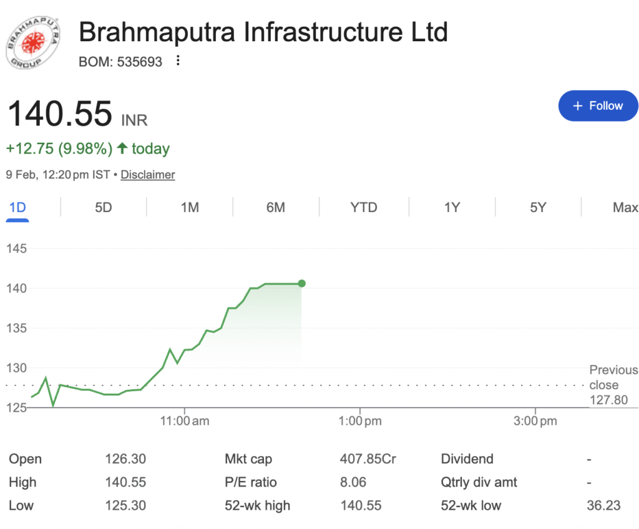Show the 6M price chart
Screen dimensions: 639x529
coord(275,207)
